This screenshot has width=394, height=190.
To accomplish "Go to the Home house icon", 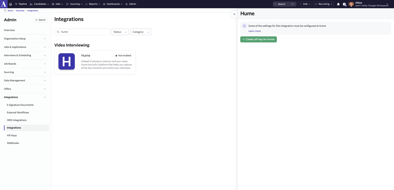I will 11,4.
